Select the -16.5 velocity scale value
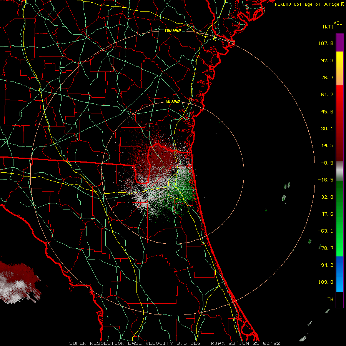The image size is (346, 346). [326, 180]
